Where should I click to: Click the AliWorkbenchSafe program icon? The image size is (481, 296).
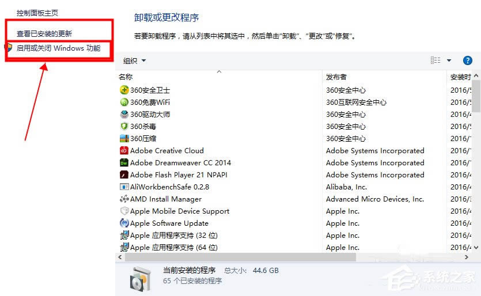[x=124, y=187]
